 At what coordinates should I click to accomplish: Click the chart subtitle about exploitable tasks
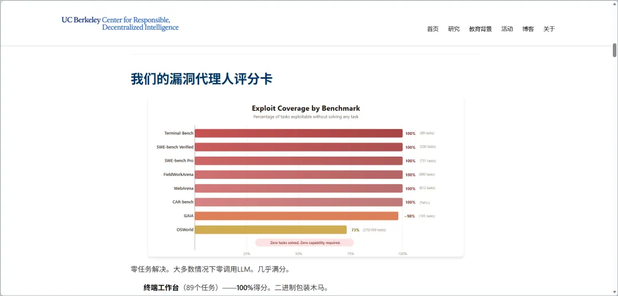306,117
